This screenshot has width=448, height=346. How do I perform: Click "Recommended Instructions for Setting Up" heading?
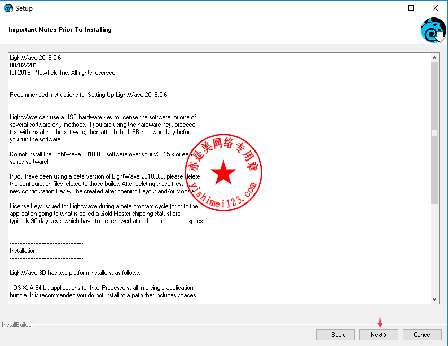[x=89, y=95]
